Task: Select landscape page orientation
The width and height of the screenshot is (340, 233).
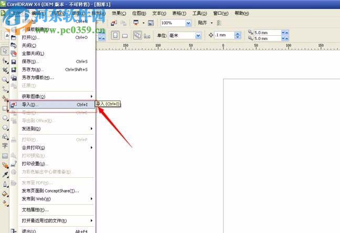Action: click(x=125, y=36)
